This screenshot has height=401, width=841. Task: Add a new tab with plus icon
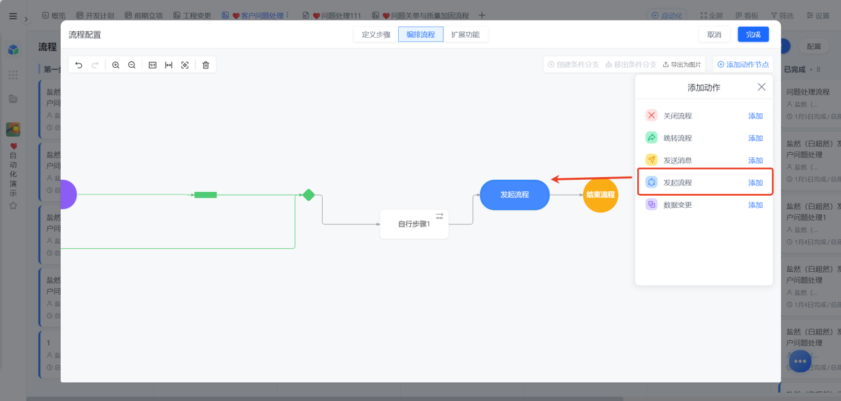pos(482,15)
